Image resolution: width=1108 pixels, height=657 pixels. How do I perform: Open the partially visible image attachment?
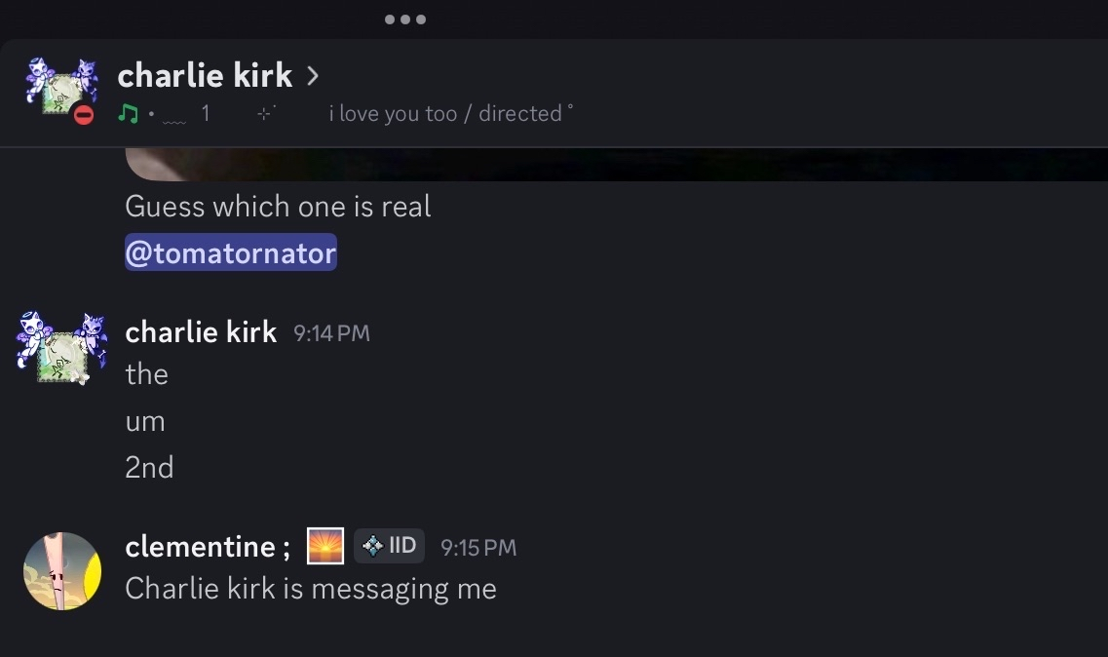pos(614,165)
